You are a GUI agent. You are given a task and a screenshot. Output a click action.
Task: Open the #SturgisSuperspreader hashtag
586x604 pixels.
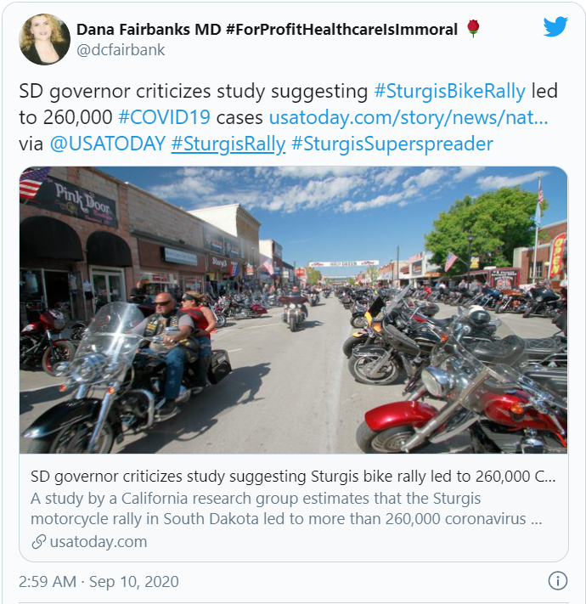click(x=392, y=144)
